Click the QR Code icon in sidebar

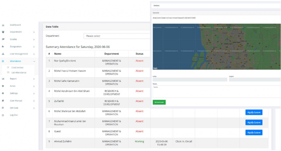3,108
